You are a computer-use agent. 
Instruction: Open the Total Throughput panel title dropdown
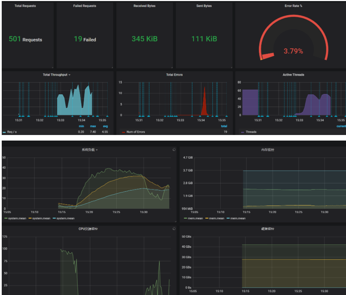click(57, 75)
